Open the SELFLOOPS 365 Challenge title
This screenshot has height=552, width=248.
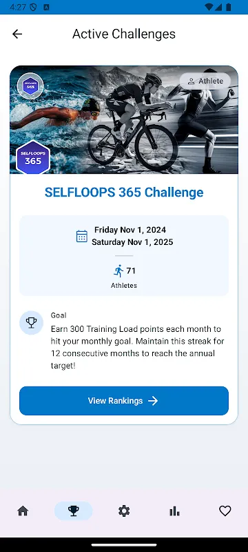tap(124, 193)
